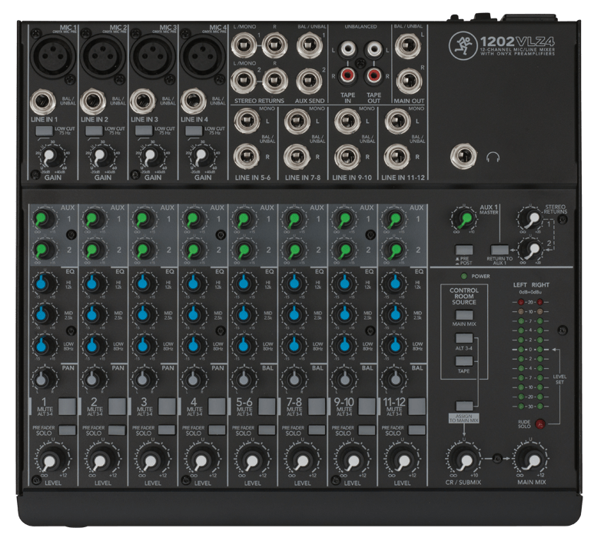Click the MIC 3 XLR input jack
This screenshot has height=538, width=594.
[x=154, y=55]
